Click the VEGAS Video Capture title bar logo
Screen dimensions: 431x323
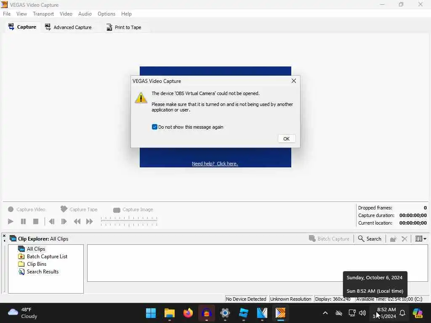[x=4, y=5]
